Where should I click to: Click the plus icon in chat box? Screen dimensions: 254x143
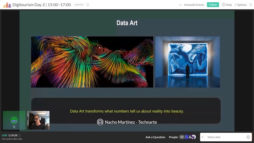pyautogui.click(x=202, y=137)
